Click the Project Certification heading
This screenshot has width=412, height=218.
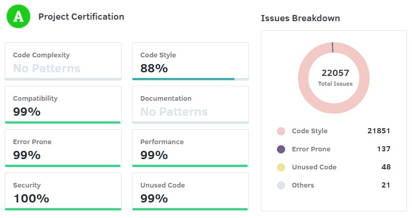tap(81, 17)
